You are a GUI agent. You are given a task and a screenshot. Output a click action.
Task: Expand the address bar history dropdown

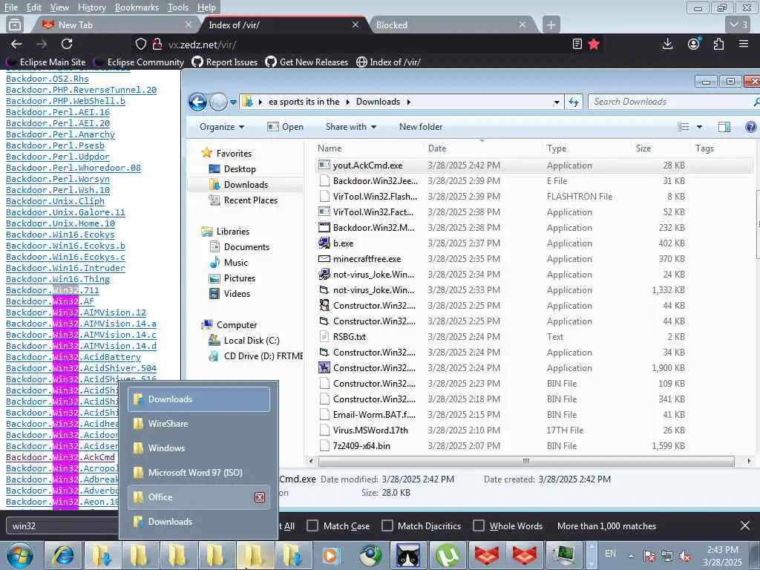(x=557, y=102)
